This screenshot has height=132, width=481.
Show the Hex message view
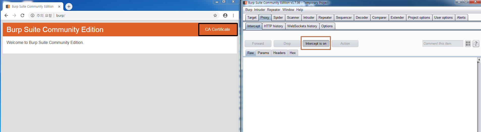[x=293, y=53]
